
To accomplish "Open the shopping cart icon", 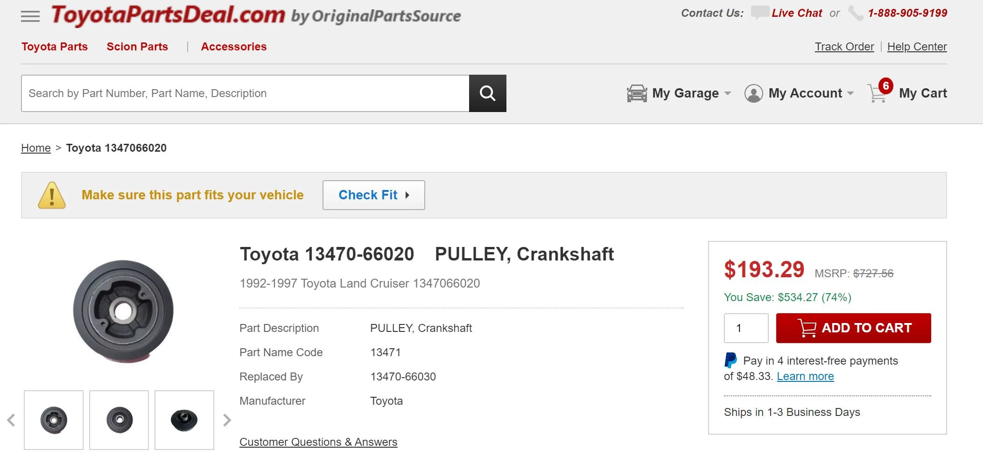I will (x=877, y=93).
